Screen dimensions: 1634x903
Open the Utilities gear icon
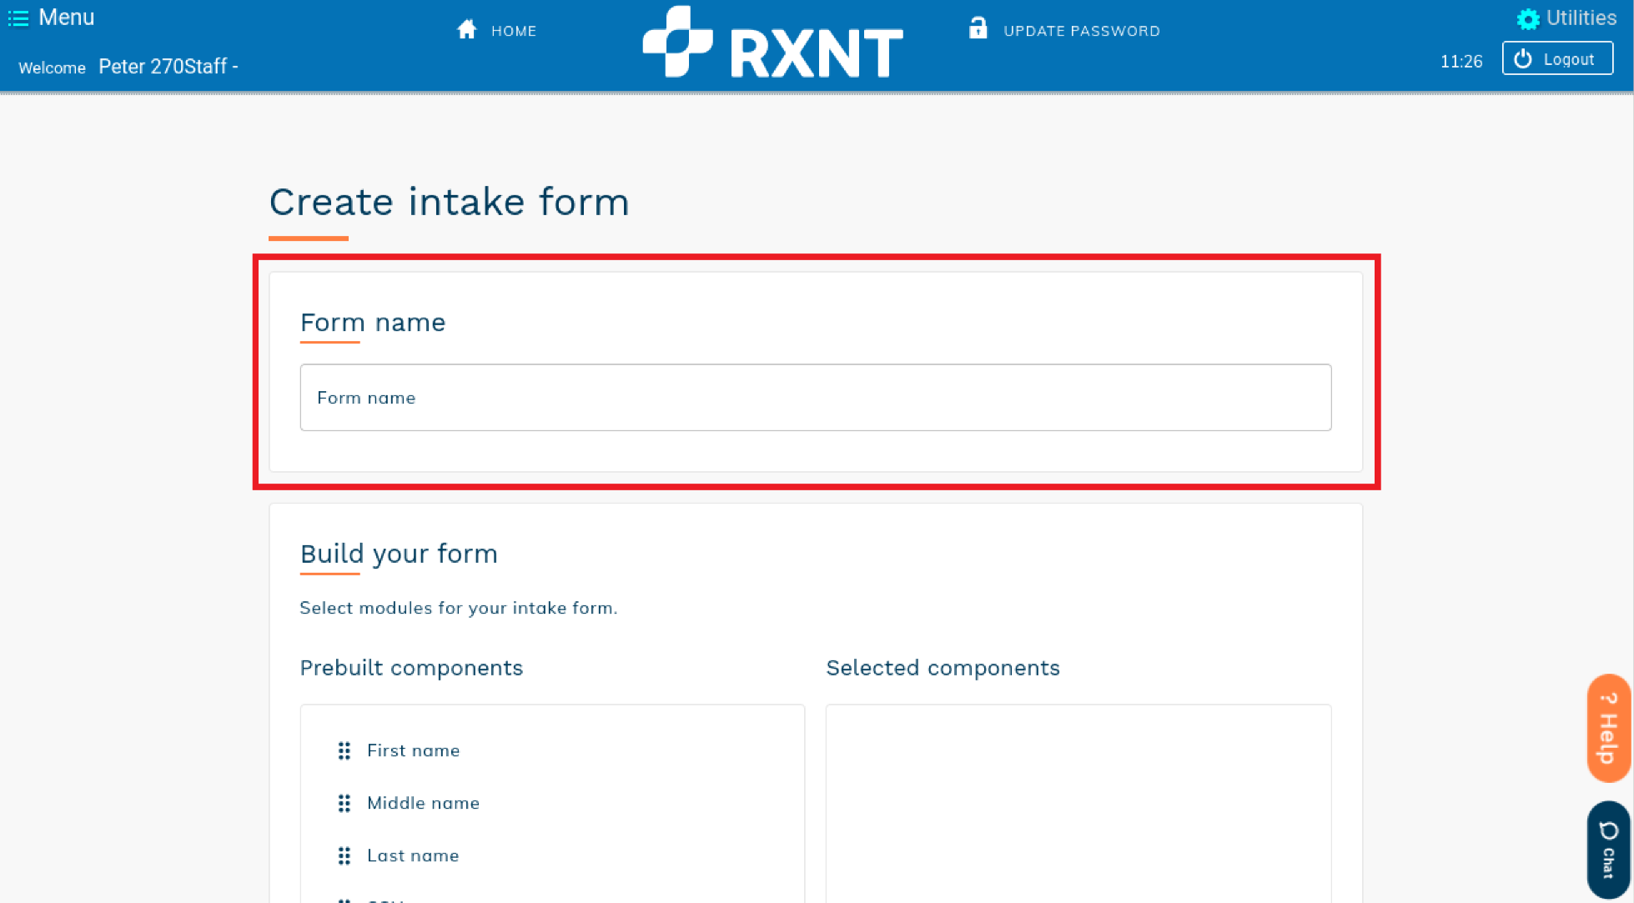[1527, 18]
